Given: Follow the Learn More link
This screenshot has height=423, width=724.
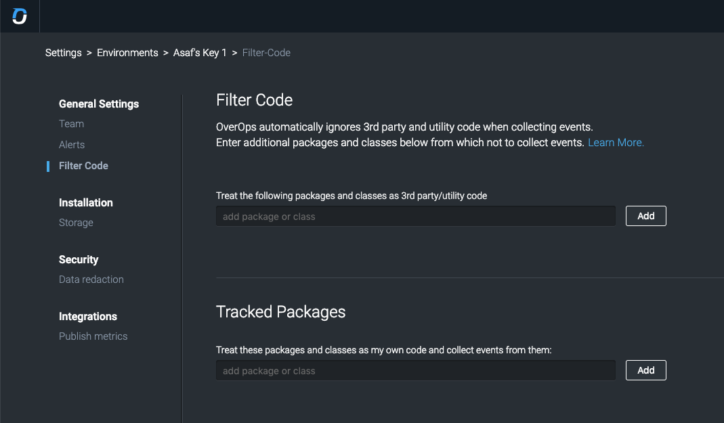Looking at the screenshot, I should tap(616, 143).
